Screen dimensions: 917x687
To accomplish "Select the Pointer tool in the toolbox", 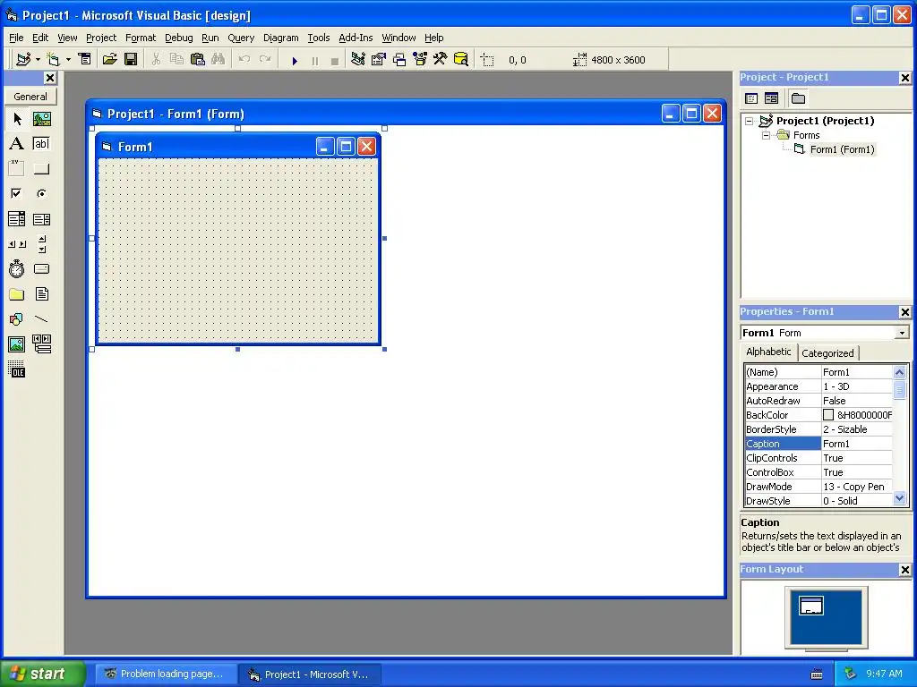I will pyautogui.click(x=17, y=119).
